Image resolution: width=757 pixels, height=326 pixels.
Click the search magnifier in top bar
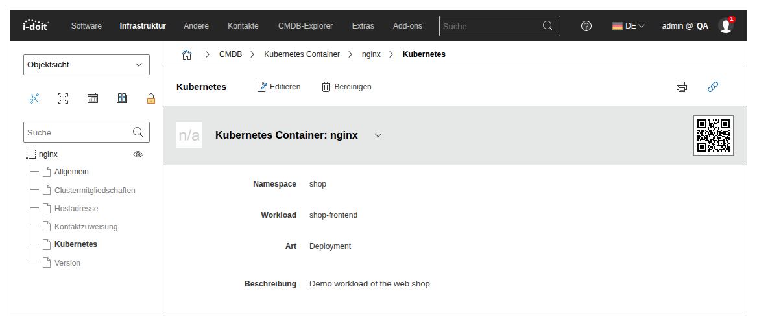coord(548,25)
